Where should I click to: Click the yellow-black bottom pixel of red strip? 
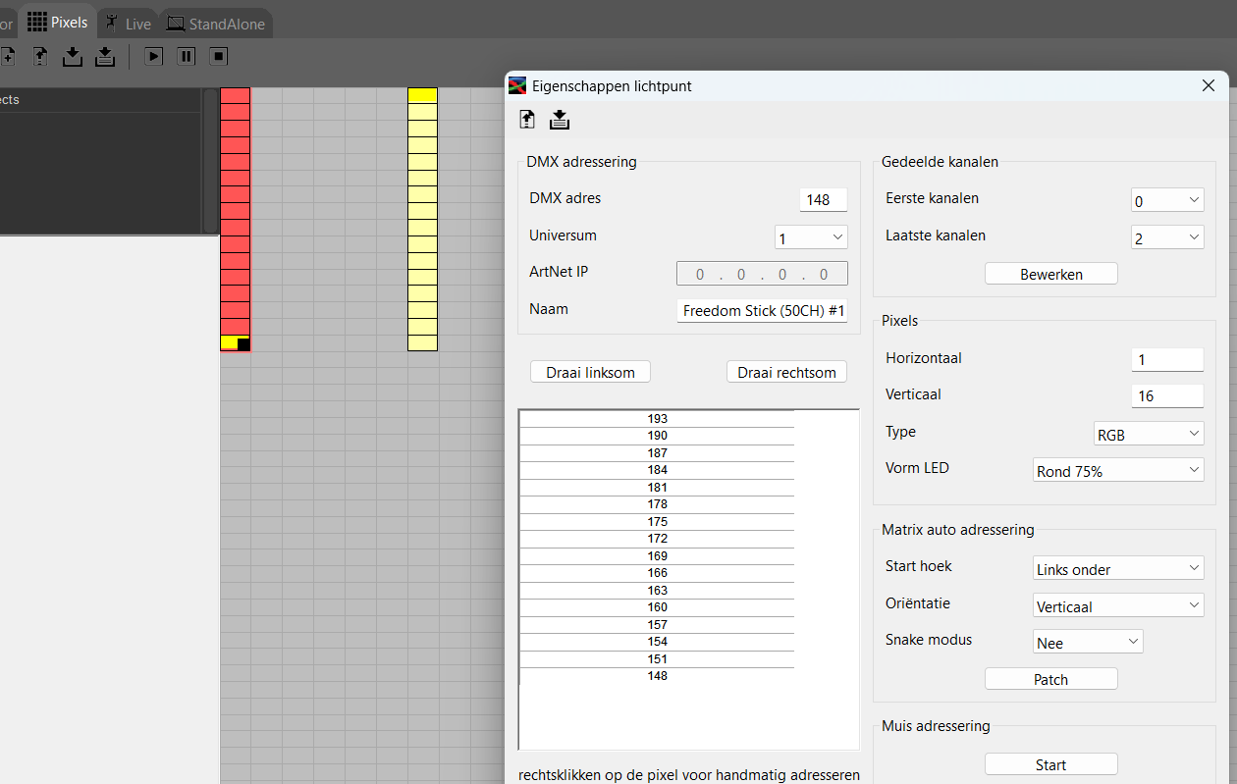coord(236,342)
